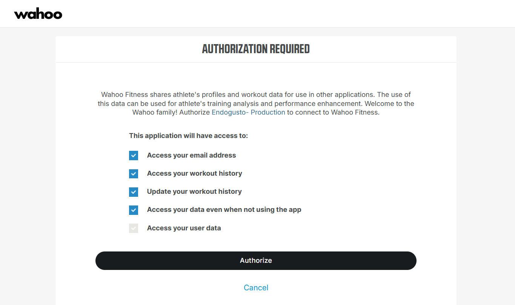The width and height of the screenshot is (515, 305).
Task: Click "This application will have access to:" text
Action: [189, 136]
